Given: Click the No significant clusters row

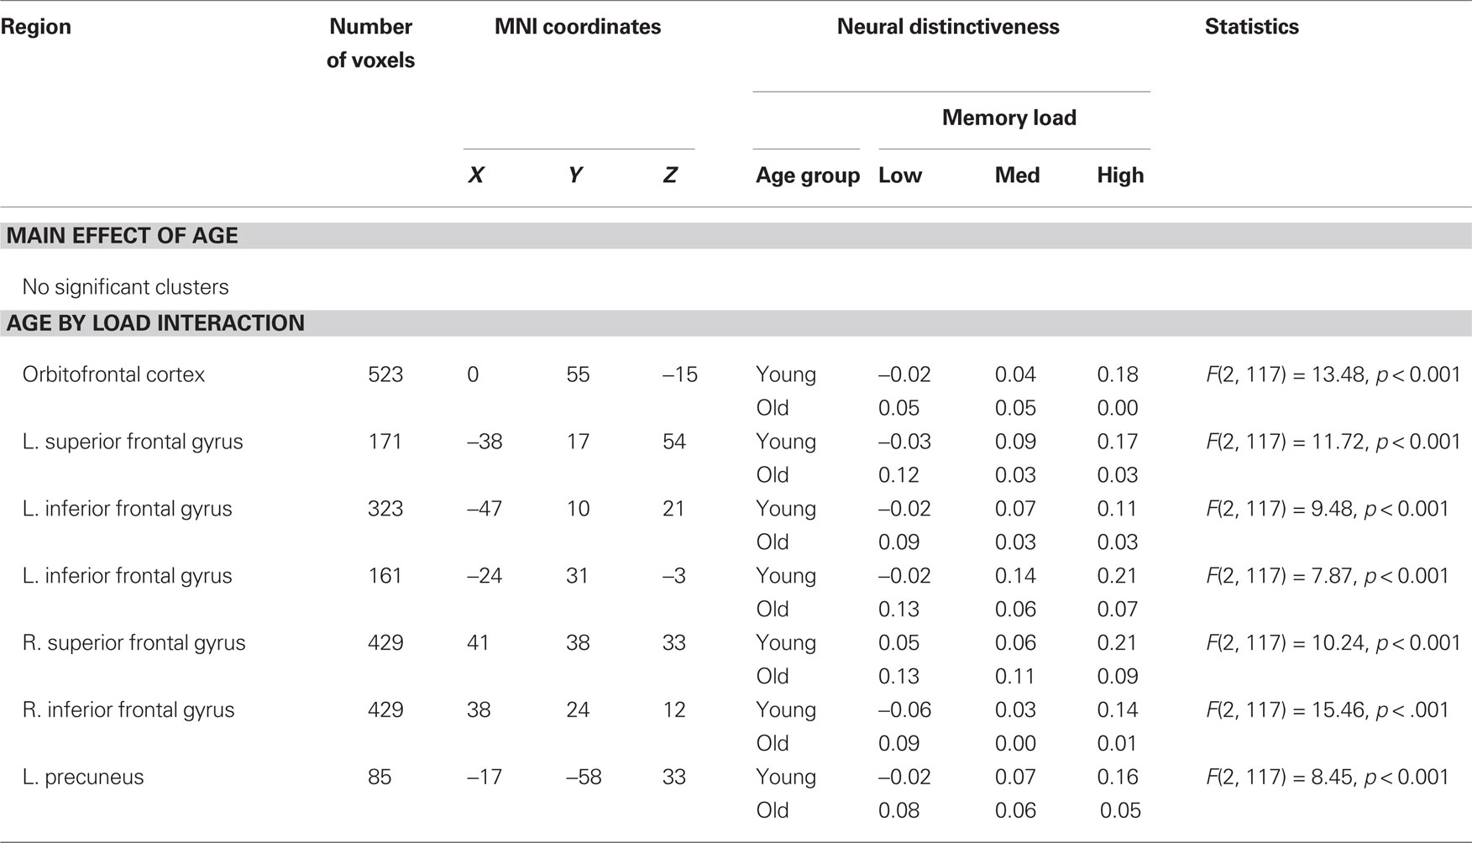Looking at the screenshot, I should click(x=125, y=287).
